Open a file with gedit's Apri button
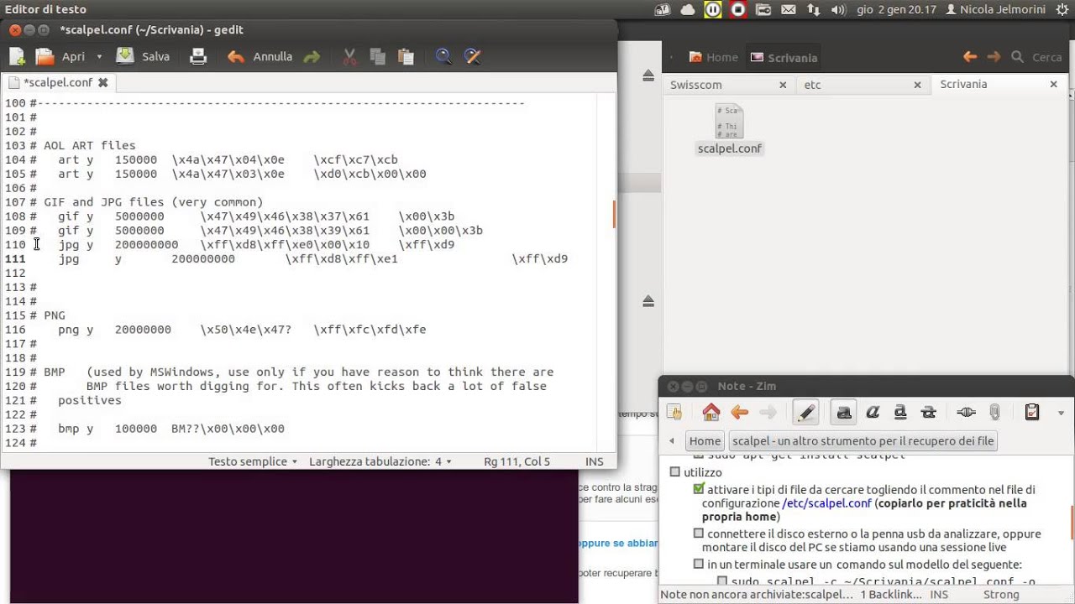The height and width of the screenshot is (604, 1075). [60, 57]
